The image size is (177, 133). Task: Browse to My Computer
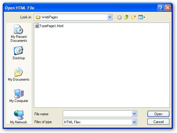tap(19, 96)
